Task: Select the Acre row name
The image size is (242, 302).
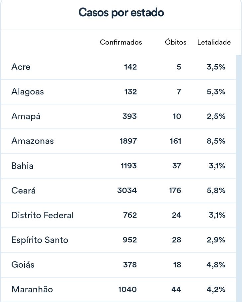Action: 21,67
